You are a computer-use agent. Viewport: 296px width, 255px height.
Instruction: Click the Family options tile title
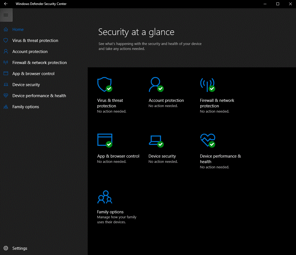110,212
